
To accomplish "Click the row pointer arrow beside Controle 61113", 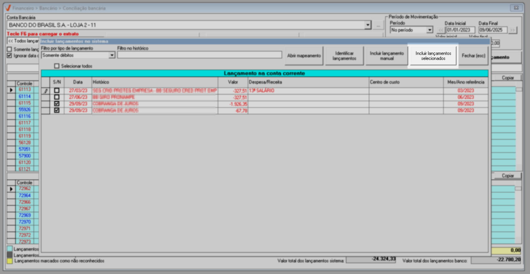I will point(11,90).
